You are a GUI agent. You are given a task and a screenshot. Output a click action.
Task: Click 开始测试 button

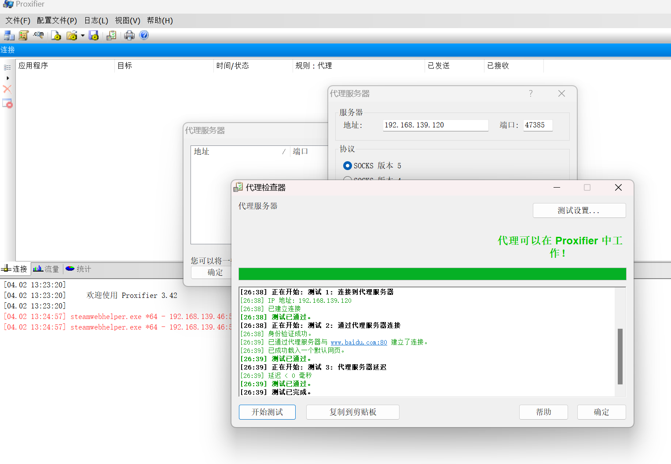click(267, 412)
